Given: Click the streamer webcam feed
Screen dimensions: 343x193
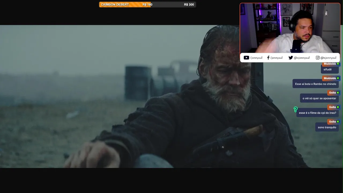Looking at the screenshot, I should coord(290,28).
